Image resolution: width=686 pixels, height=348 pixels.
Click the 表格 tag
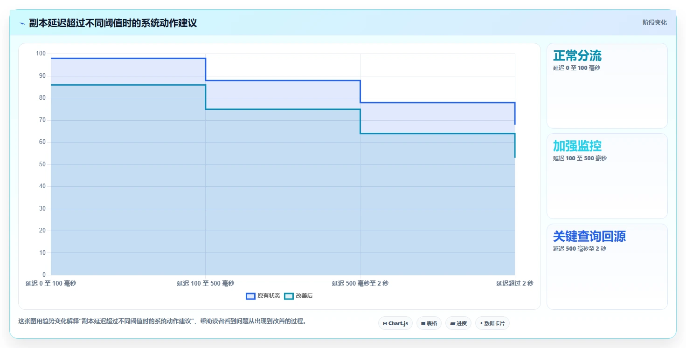(429, 323)
